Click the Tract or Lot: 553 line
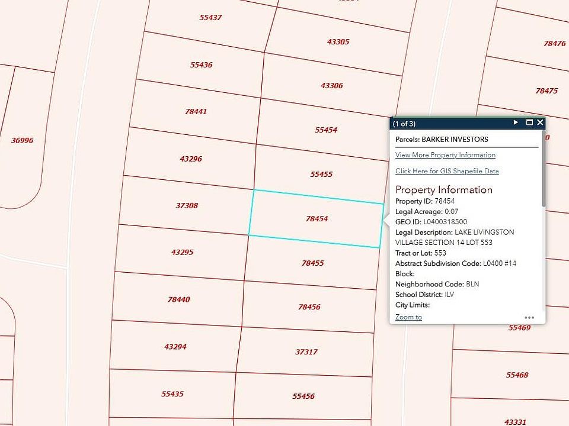The height and width of the screenshot is (426, 569). pos(421,253)
